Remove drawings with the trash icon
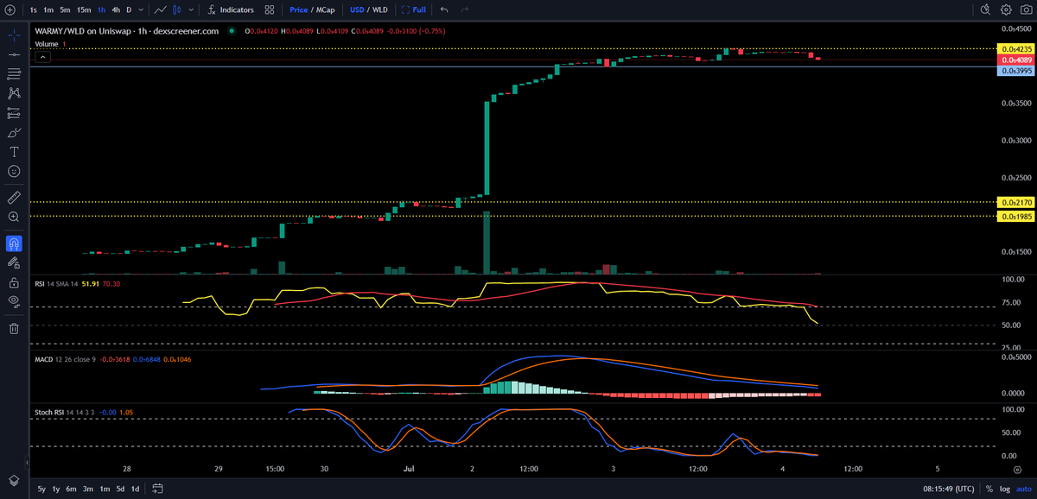 pyautogui.click(x=14, y=328)
